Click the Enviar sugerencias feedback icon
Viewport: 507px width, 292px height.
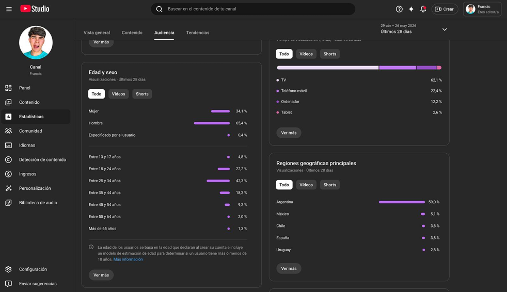[8, 284]
